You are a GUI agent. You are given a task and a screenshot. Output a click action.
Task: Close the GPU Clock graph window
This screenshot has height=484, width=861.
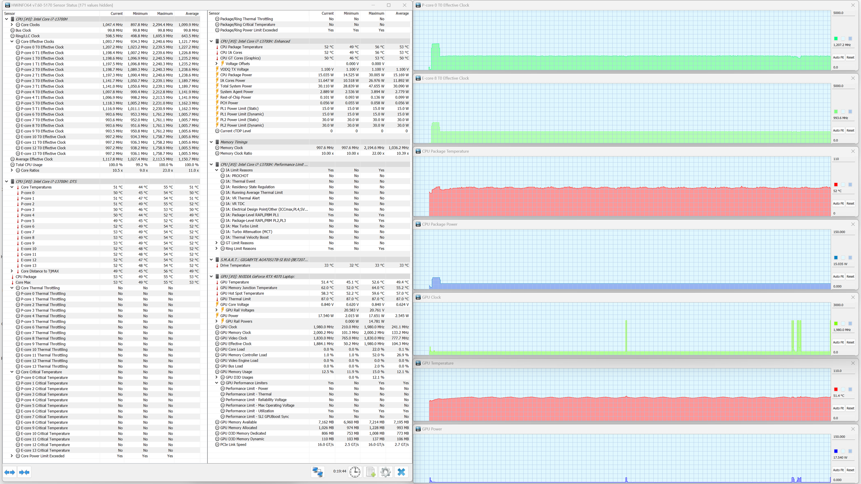pos(853,297)
